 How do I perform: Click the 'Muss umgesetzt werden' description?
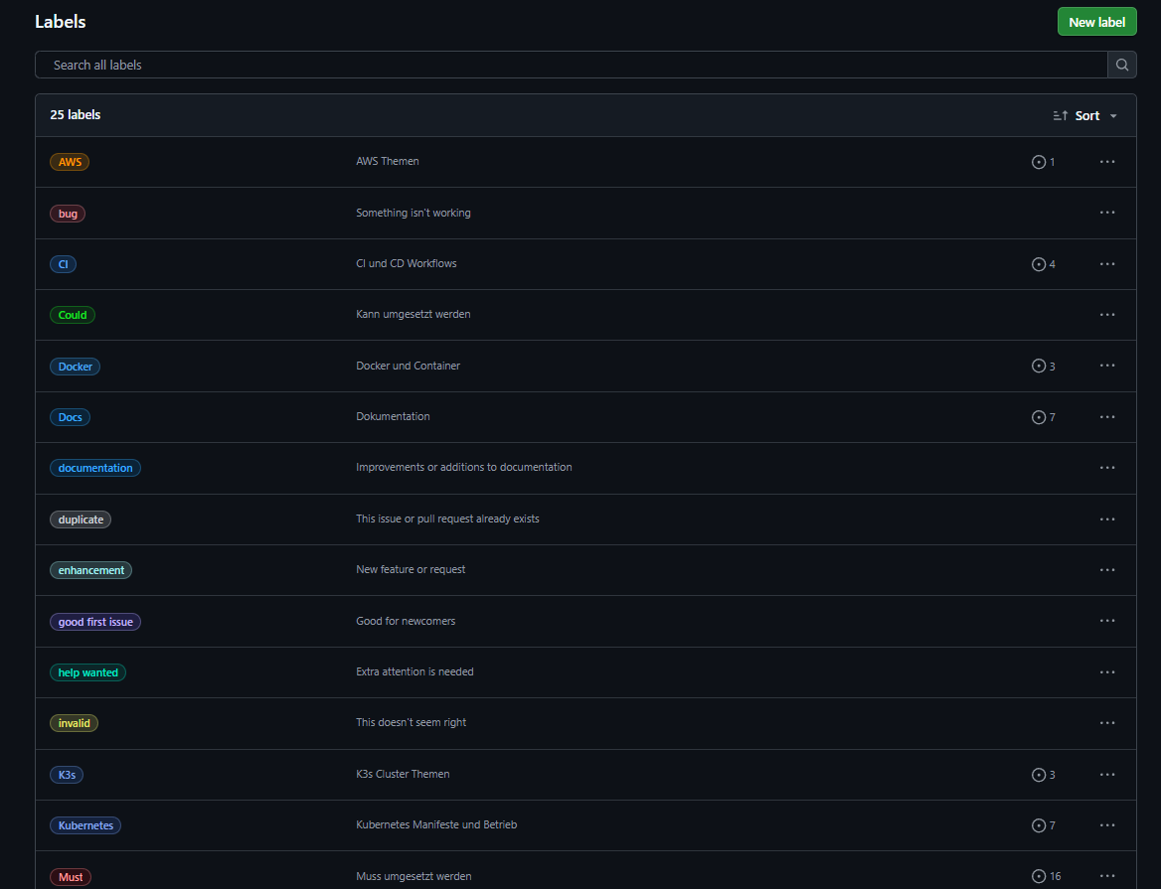coord(414,876)
